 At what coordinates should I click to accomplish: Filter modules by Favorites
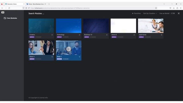click(x=136, y=13)
